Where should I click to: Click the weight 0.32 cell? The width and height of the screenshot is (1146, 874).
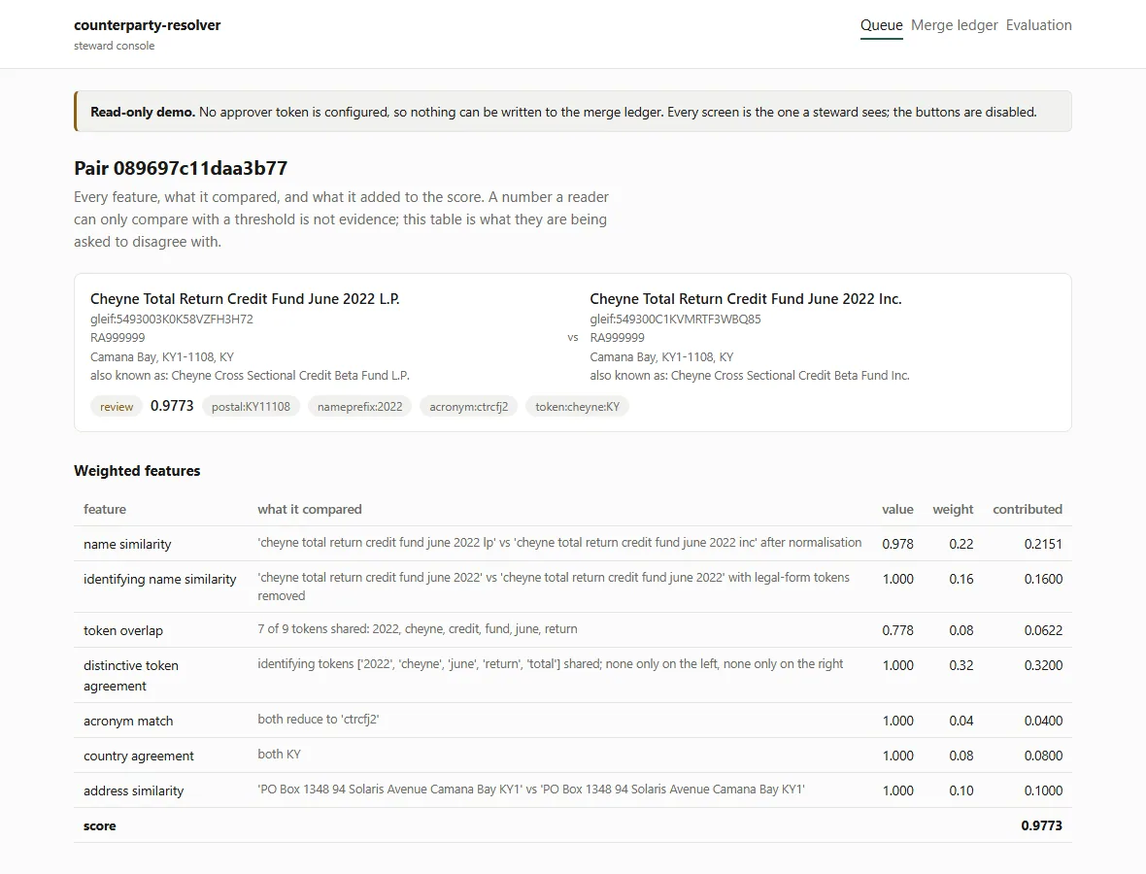(961, 665)
